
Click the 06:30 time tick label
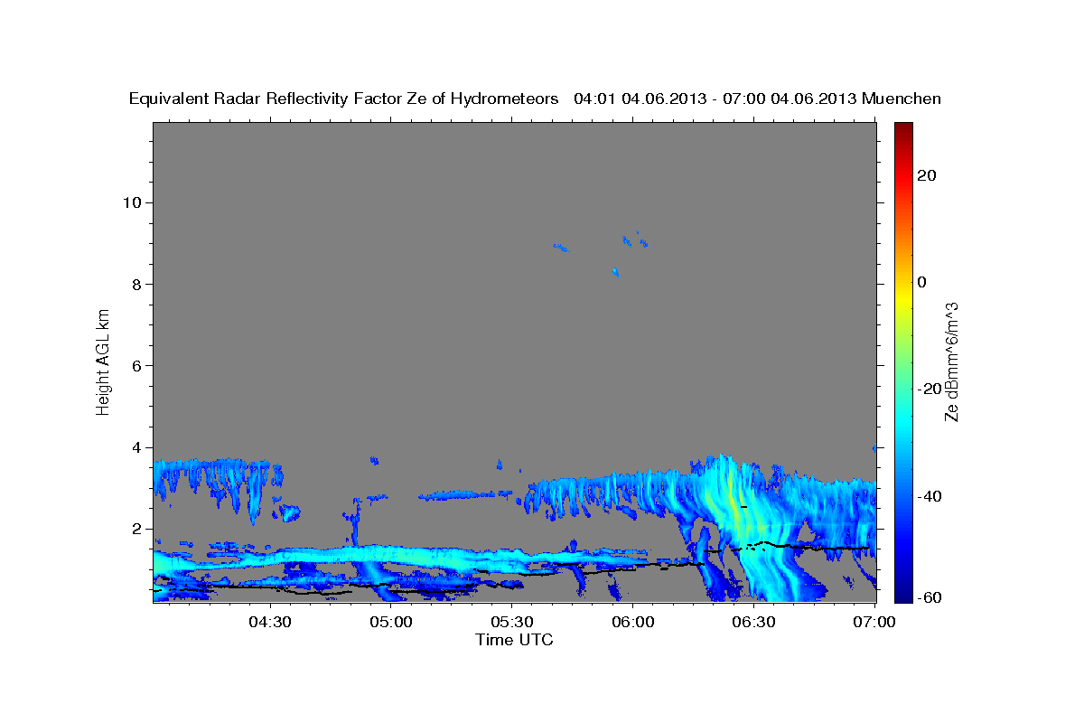pos(753,623)
